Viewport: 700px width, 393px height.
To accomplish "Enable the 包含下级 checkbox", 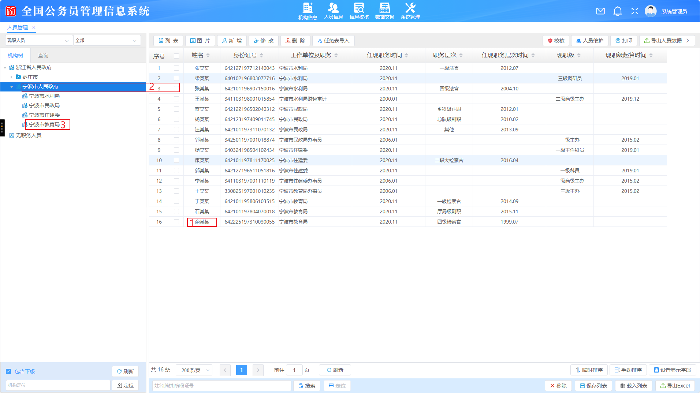I will [x=8, y=371].
